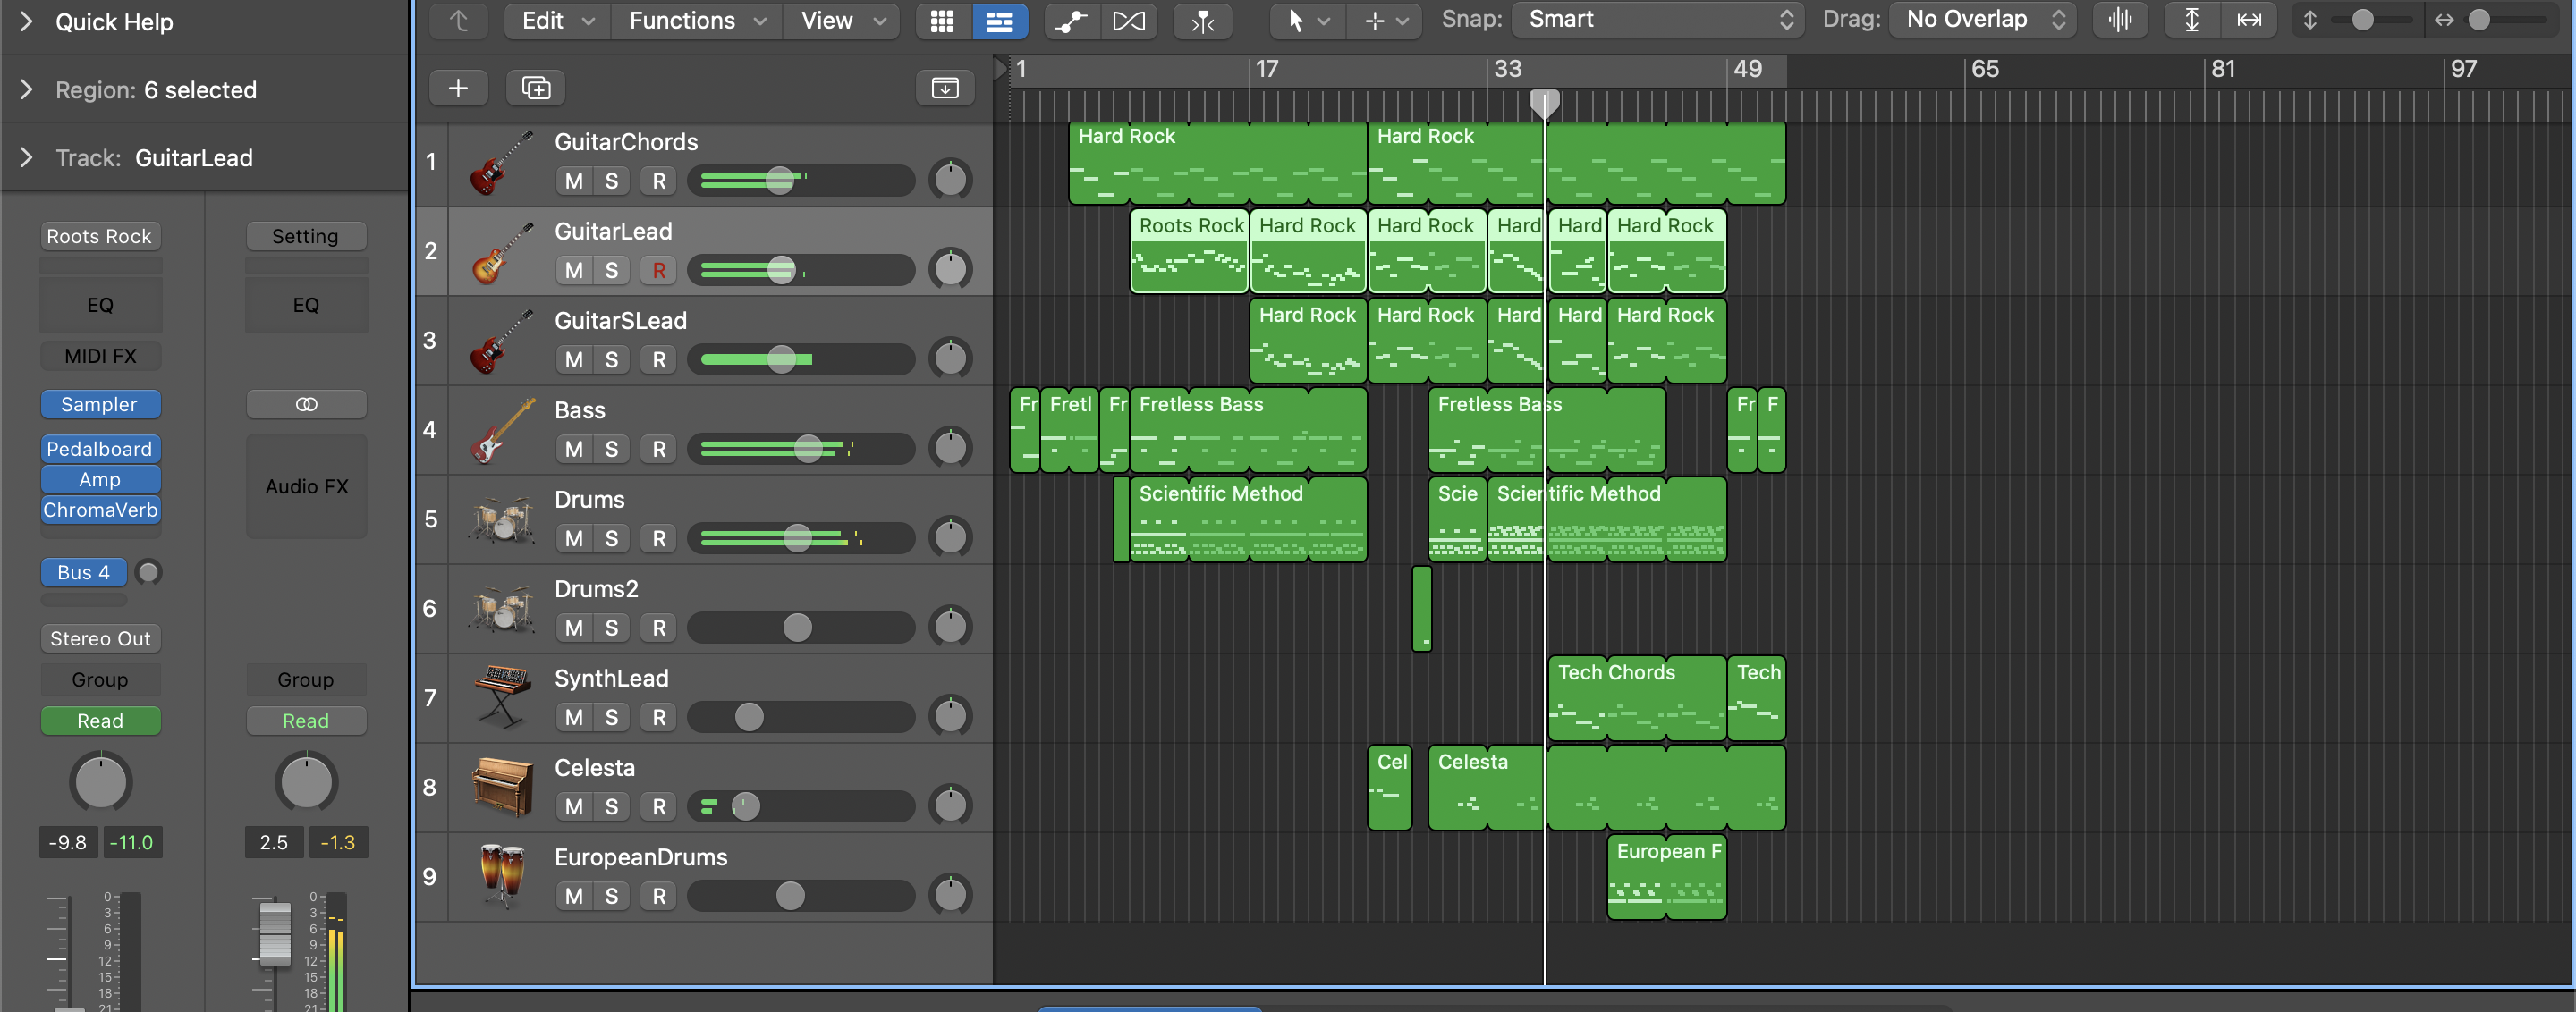
Task: Click the Catch Playhead icon
Action: click(x=1203, y=21)
